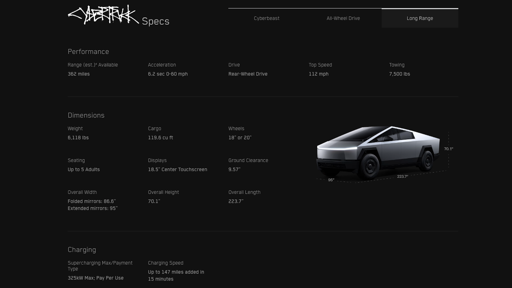Click the '6.2 sec 0-60 mph' value
The image size is (512, 288).
(168, 74)
